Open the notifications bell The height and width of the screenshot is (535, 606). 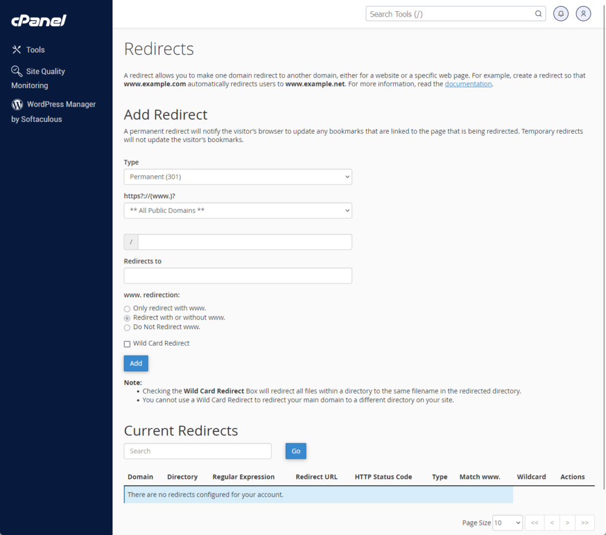tap(561, 14)
